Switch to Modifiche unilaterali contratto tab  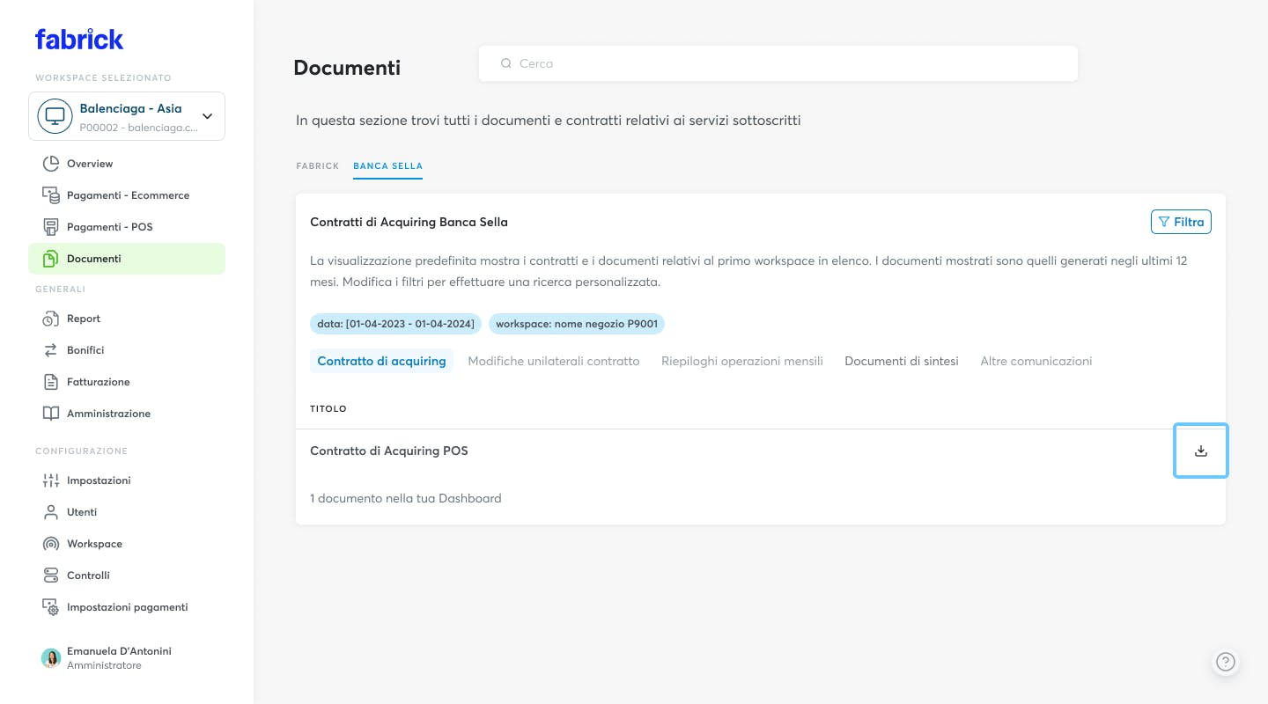point(554,361)
